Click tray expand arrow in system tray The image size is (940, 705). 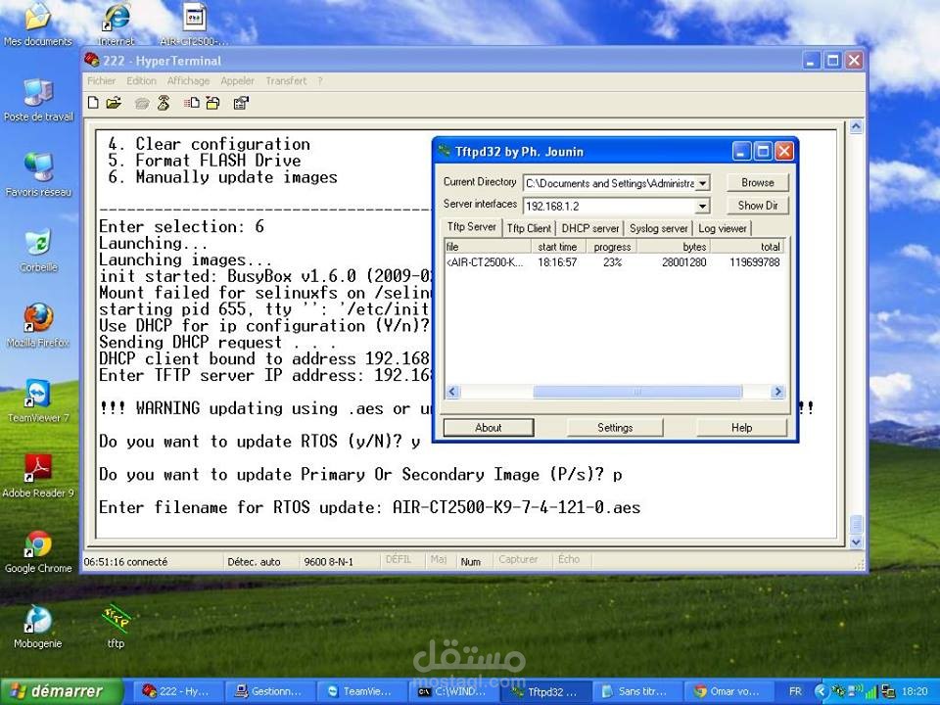[821, 691]
